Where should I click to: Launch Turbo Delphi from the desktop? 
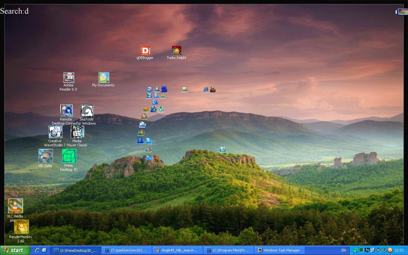[x=177, y=51]
